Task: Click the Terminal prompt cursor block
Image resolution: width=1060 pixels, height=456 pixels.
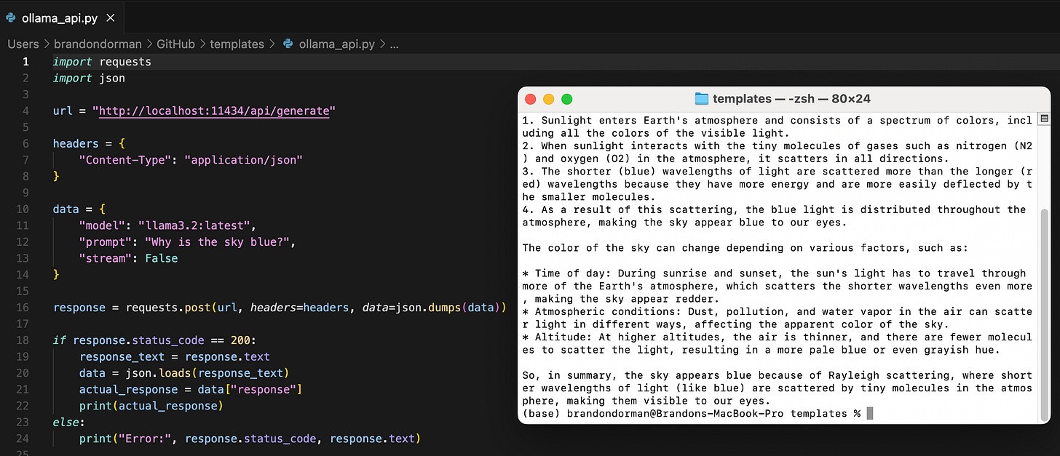Action: (x=869, y=414)
